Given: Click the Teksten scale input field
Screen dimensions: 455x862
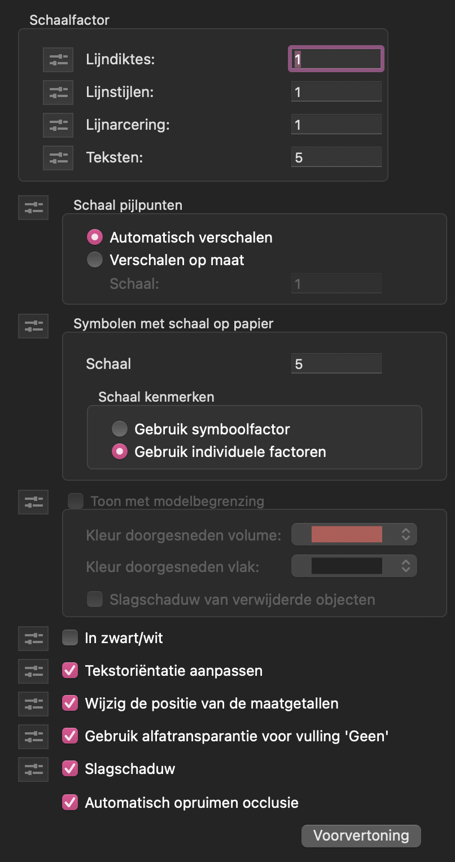Looking at the screenshot, I should [336, 157].
